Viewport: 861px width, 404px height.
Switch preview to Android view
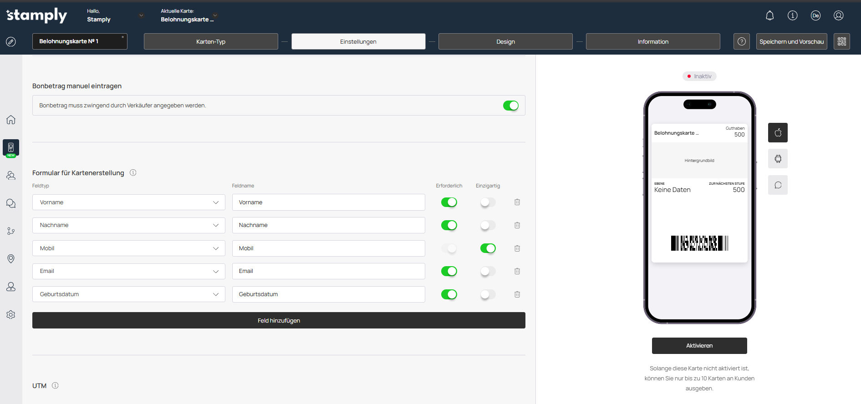pyautogui.click(x=778, y=159)
